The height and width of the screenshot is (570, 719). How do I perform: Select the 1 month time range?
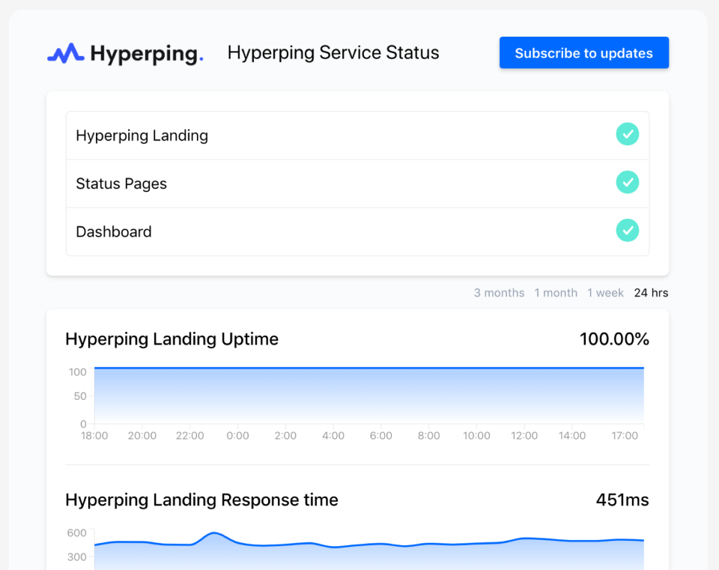point(556,293)
